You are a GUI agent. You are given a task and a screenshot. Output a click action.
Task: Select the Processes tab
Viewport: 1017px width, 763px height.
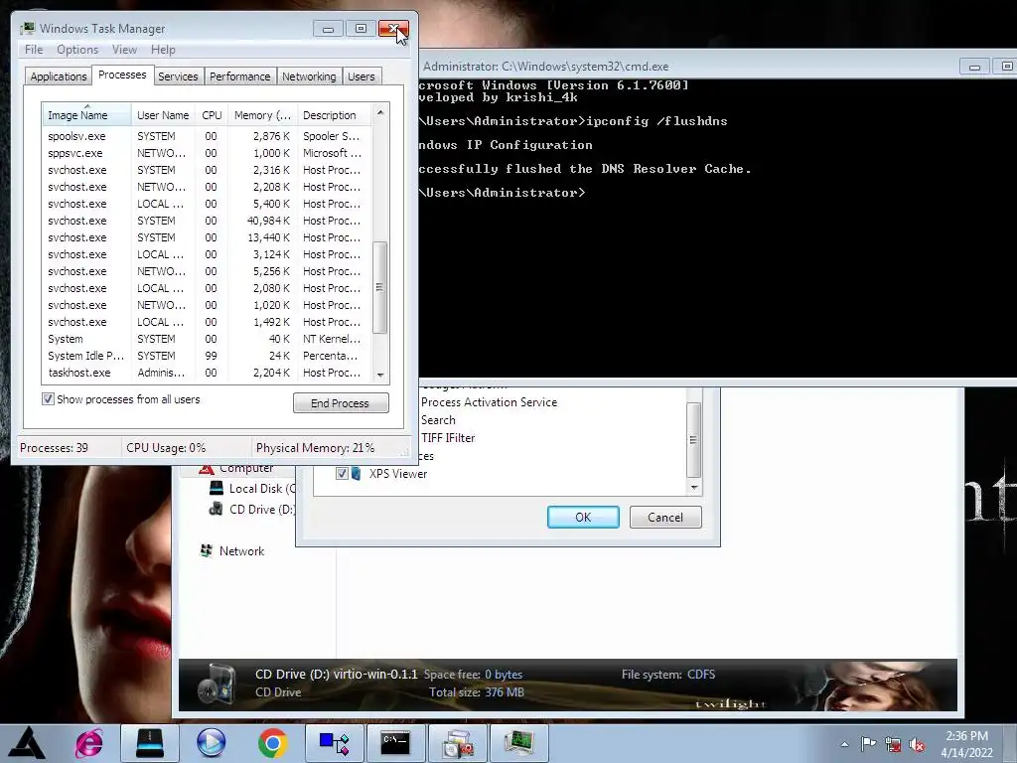tap(122, 75)
